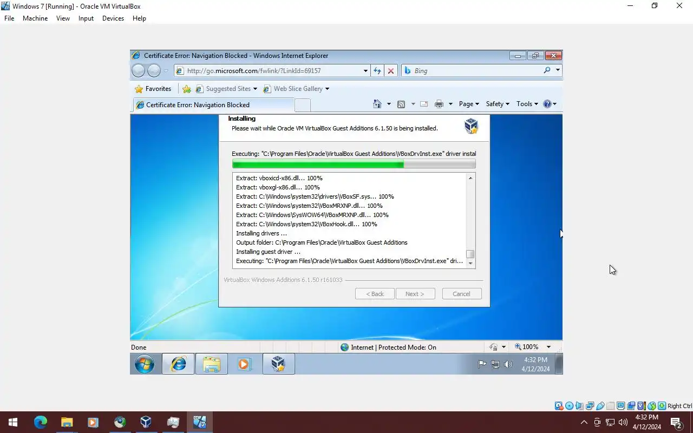Viewport: 693px width, 433px height.
Task: Open the Devices menu
Action: [113, 18]
